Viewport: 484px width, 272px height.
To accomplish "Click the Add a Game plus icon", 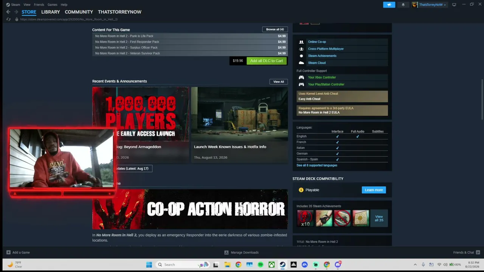I will click(x=8, y=252).
